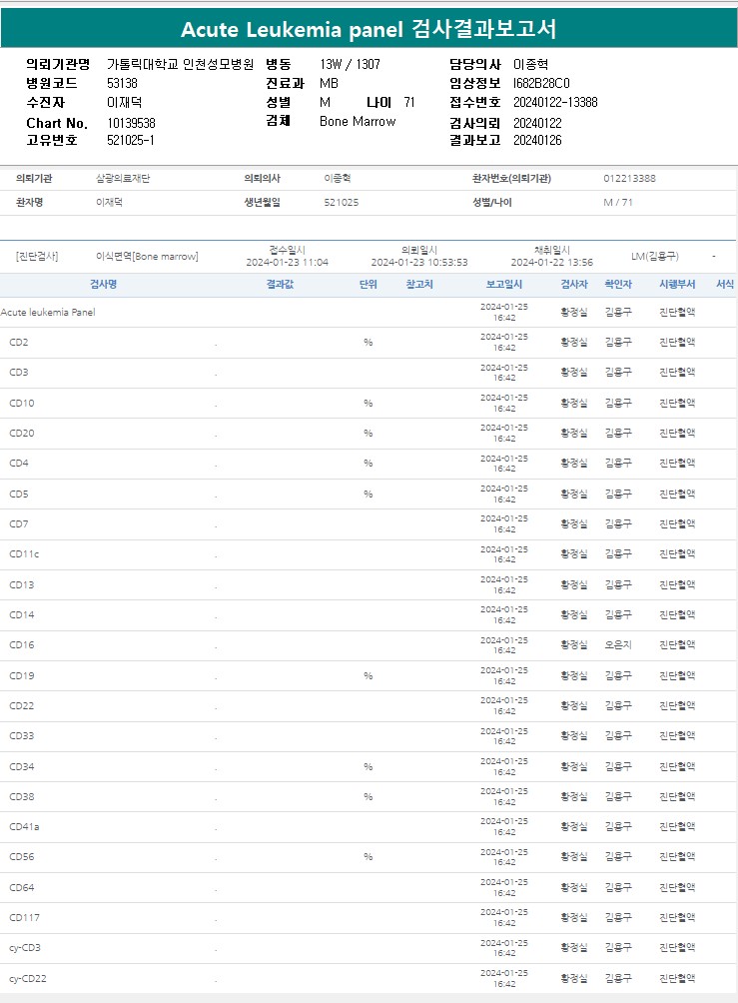Click the 검사자 column header
The height and width of the screenshot is (1003, 738).
pos(574,285)
